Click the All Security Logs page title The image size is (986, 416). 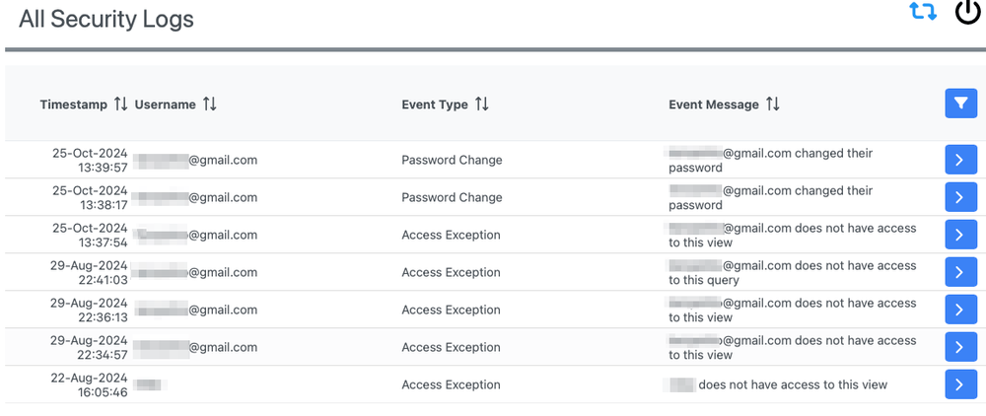106,19
